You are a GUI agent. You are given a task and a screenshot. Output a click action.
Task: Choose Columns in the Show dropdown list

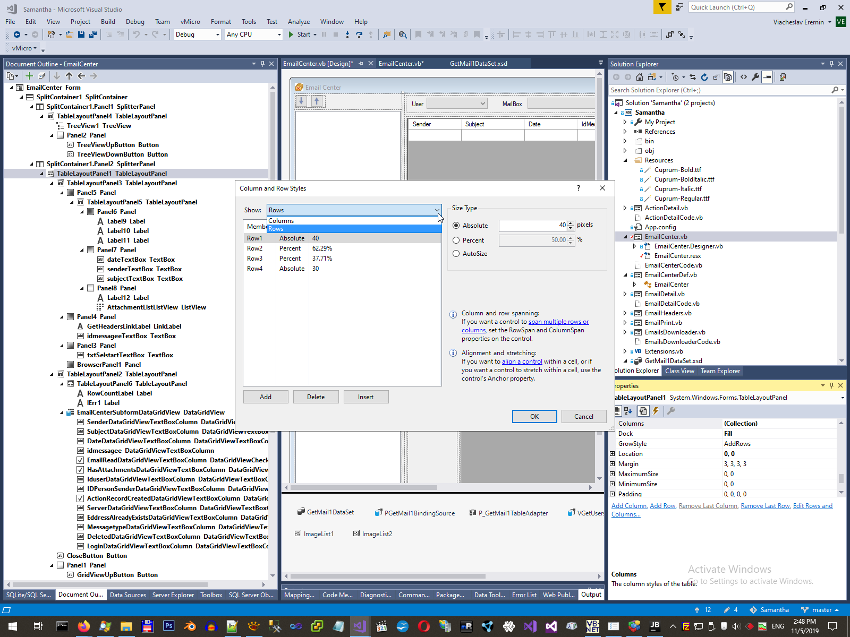pos(354,221)
